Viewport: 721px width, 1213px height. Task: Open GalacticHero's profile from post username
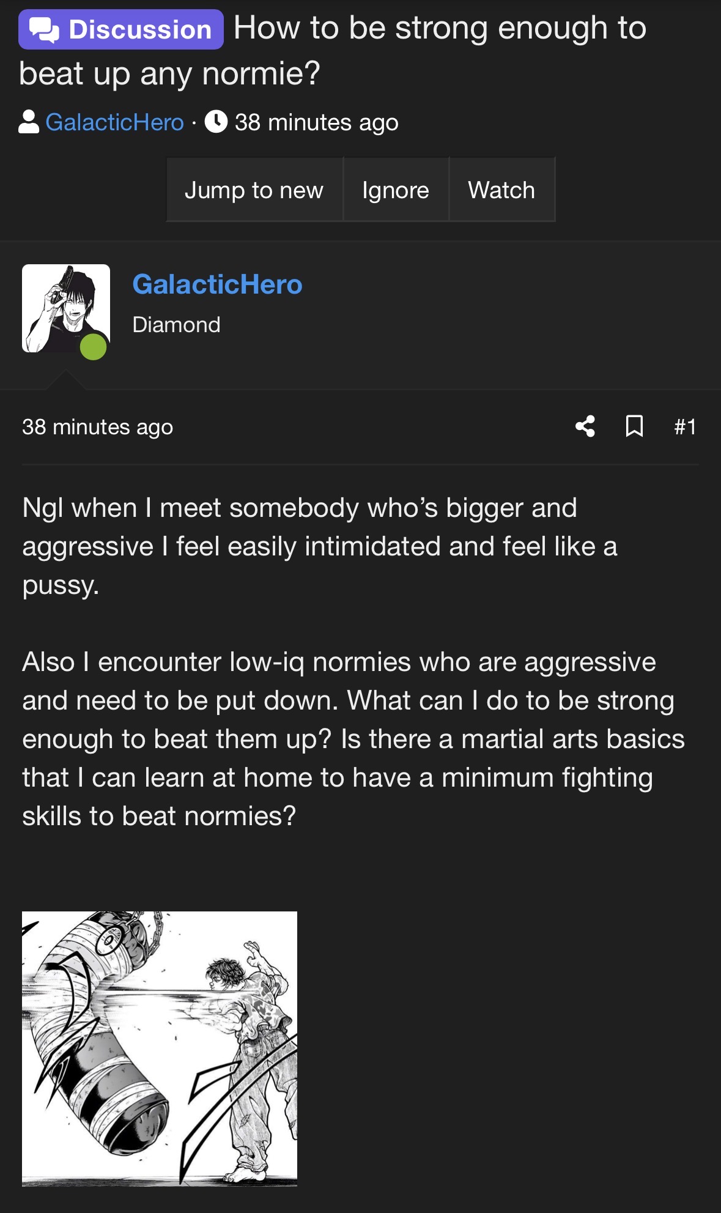[x=218, y=284]
